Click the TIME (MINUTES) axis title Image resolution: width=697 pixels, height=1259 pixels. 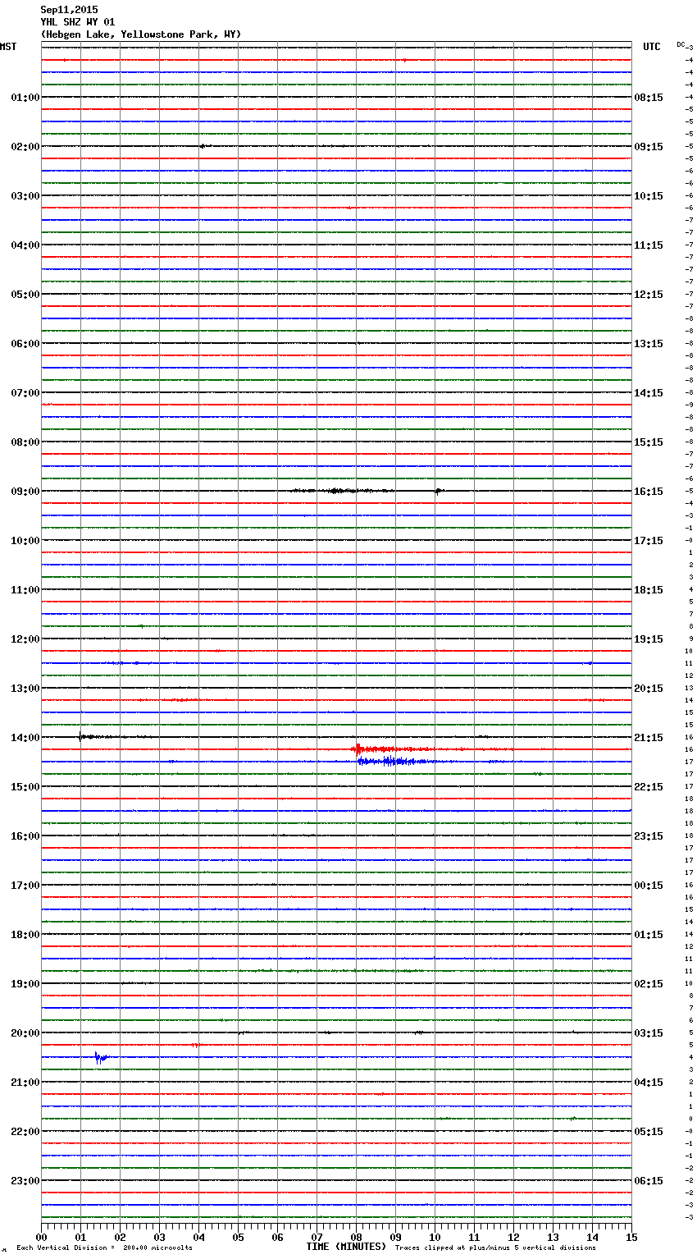(x=346, y=1247)
